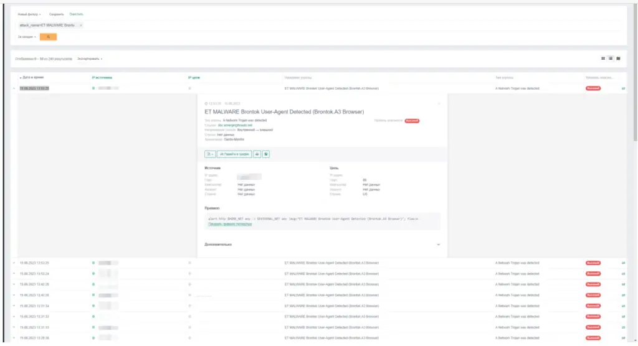
Task: Click green source status dot in 13:53:25 row
Action: [93, 263]
